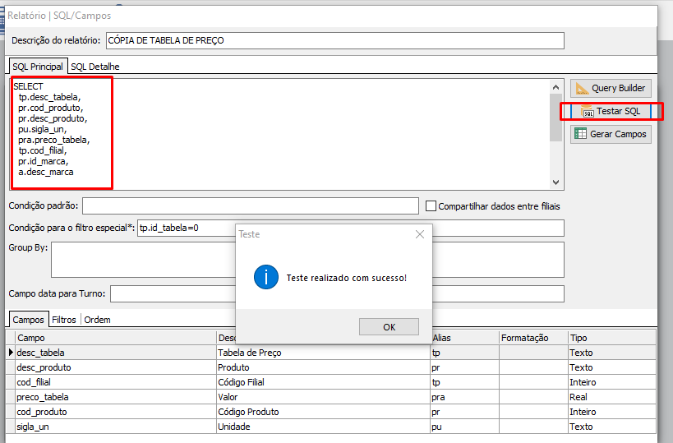Screen dimensions: 673x443
Task: Click the row pointer arrow beside desc_tabela
Action: tap(11, 353)
